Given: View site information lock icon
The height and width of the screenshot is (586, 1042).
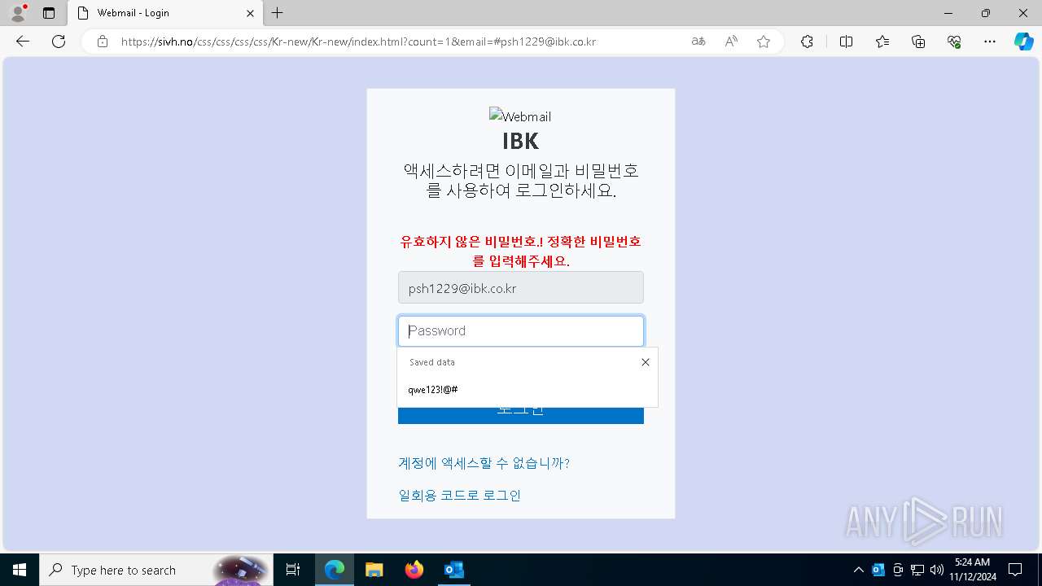Looking at the screenshot, I should pyautogui.click(x=103, y=42).
